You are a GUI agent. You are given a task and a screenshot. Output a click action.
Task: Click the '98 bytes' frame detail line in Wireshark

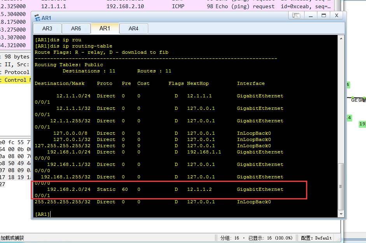[x=16, y=56]
